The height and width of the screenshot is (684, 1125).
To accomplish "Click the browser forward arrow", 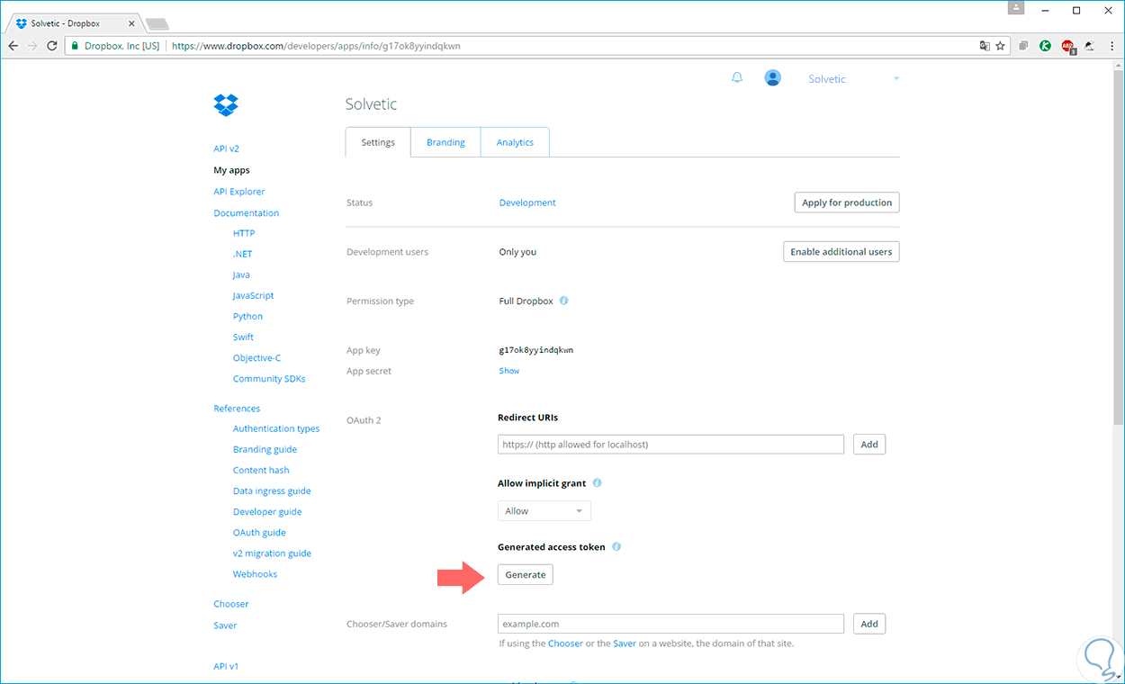I will [33, 46].
